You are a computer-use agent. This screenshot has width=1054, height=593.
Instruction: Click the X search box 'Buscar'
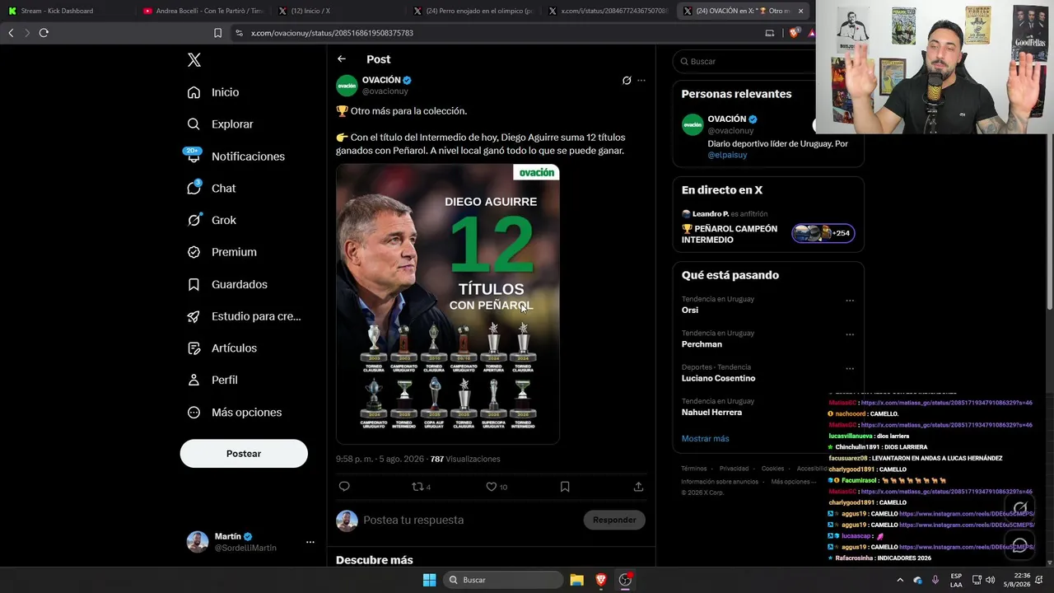click(x=745, y=62)
